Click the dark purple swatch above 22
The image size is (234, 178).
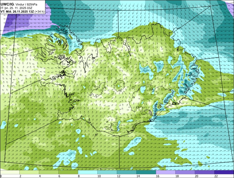[224, 172]
